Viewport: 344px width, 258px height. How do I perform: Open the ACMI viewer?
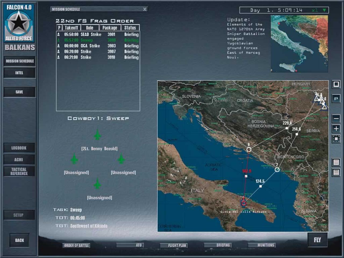pyautogui.click(x=19, y=160)
